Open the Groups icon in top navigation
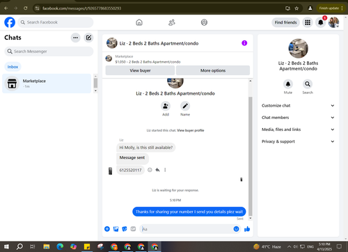 click(x=204, y=22)
